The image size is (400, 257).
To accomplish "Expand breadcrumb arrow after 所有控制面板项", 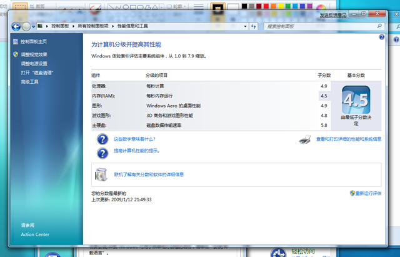I will coord(113,26).
